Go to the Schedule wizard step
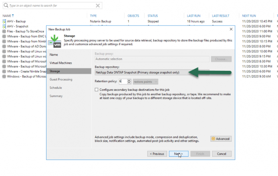 pyautogui.click(x=56, y=88)
